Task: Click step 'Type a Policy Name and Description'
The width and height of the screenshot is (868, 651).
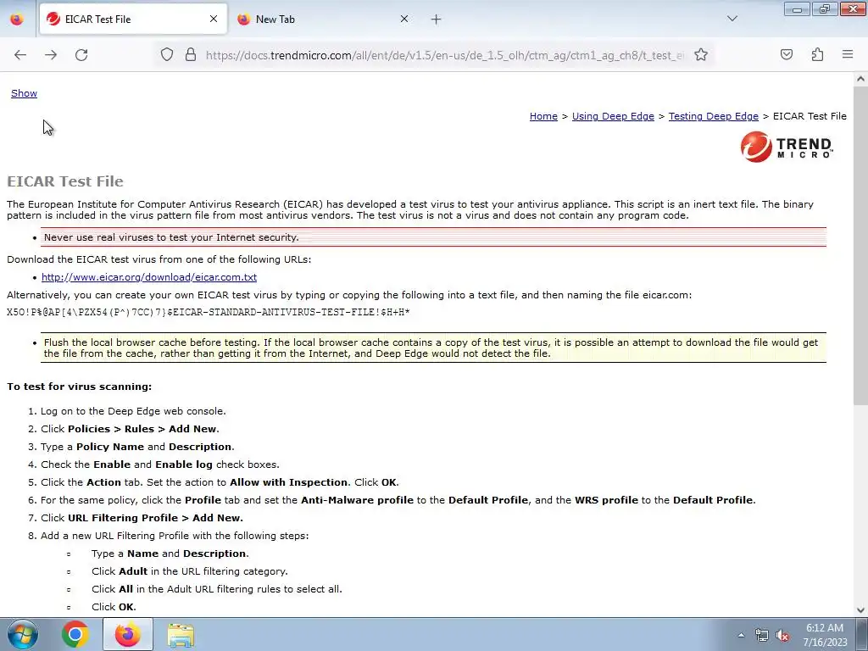Action: [x=137, y=447]
